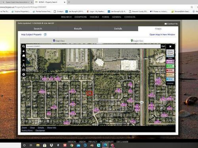Screen dimensions: 198x148
Task: Select the MapView tab
Action: 59,41
